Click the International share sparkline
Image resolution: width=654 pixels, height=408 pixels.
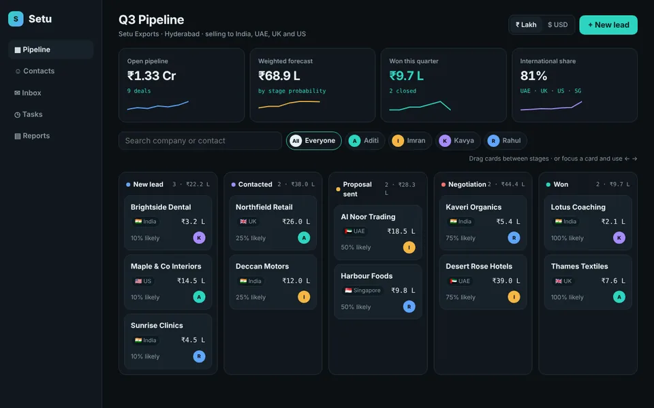551,106
